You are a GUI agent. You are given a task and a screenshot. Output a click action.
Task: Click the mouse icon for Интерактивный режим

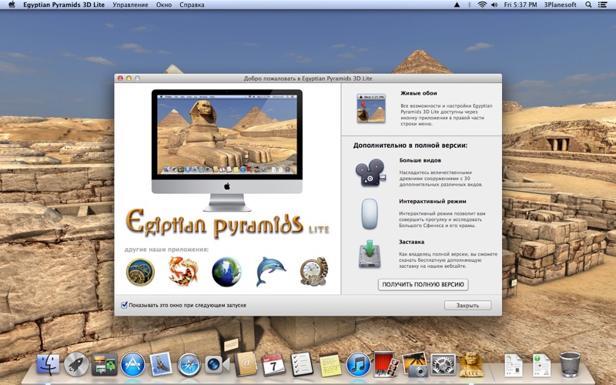point(370,214)
